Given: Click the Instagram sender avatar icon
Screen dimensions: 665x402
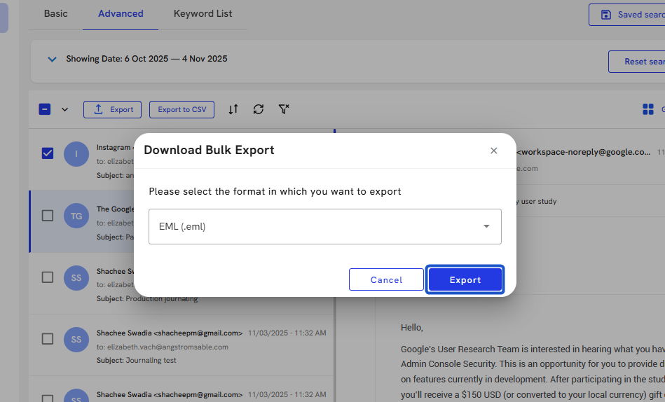Looking at the screenshot, I should click(x=76, y=154).
